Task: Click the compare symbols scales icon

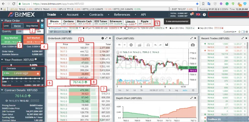Action: pyautogui.click(x=148, y=45)
